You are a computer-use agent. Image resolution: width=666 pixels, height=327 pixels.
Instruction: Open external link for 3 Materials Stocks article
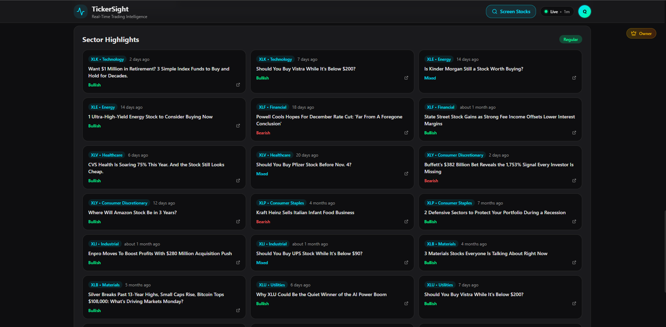pyautogui.click(x=574, y=262)
